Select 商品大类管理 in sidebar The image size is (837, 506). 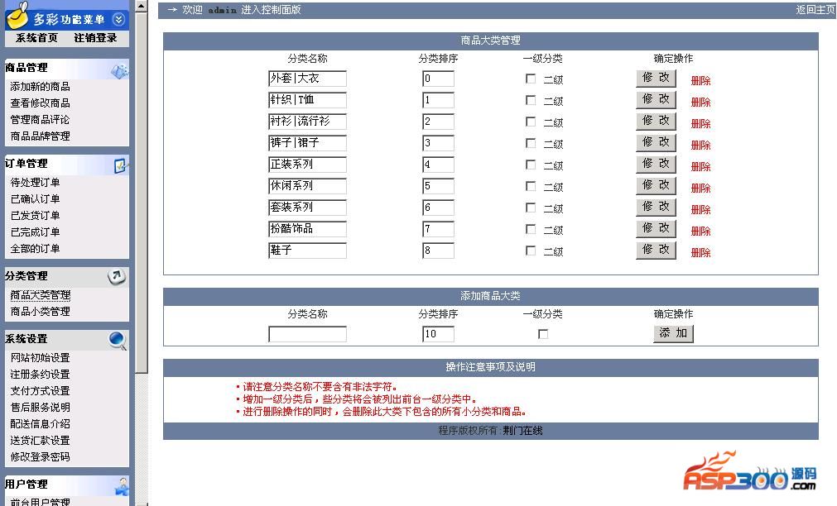click(40, 295)
